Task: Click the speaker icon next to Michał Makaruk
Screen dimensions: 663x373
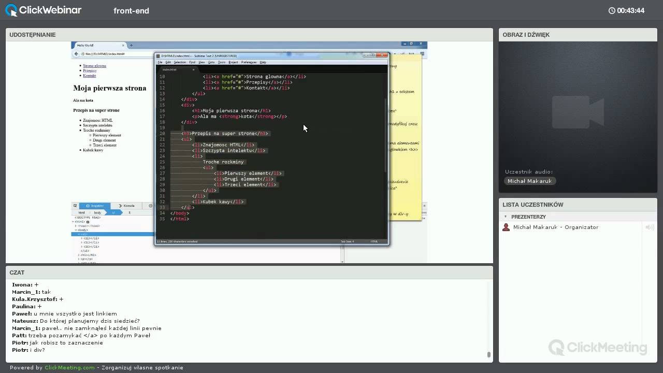Action: [x=648, y=227]
